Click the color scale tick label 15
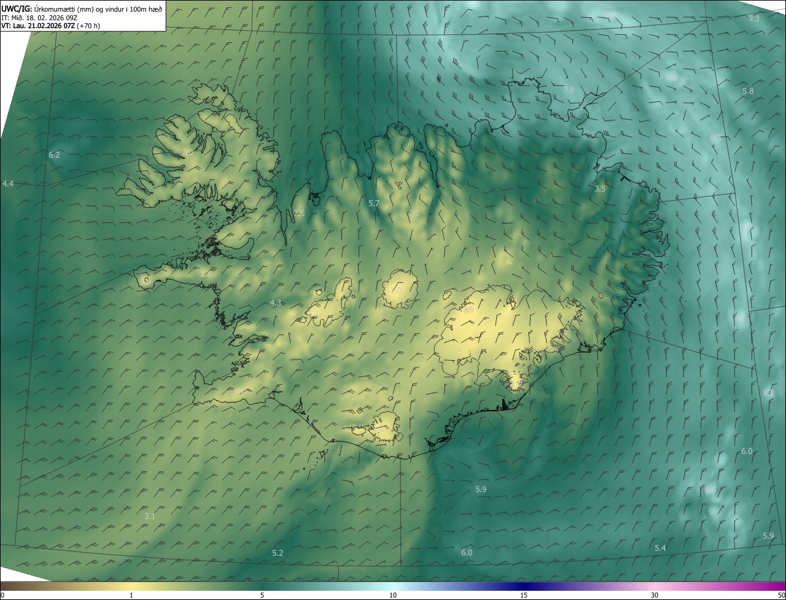This screenshot has height=600, width=786. (x=524, y=595)
